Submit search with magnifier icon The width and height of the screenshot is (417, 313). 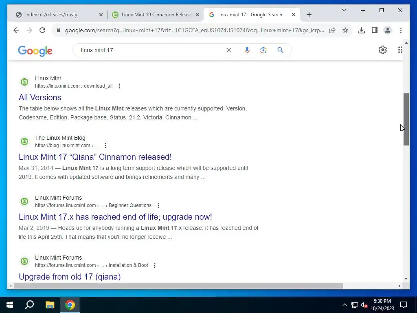click(280, 50)
